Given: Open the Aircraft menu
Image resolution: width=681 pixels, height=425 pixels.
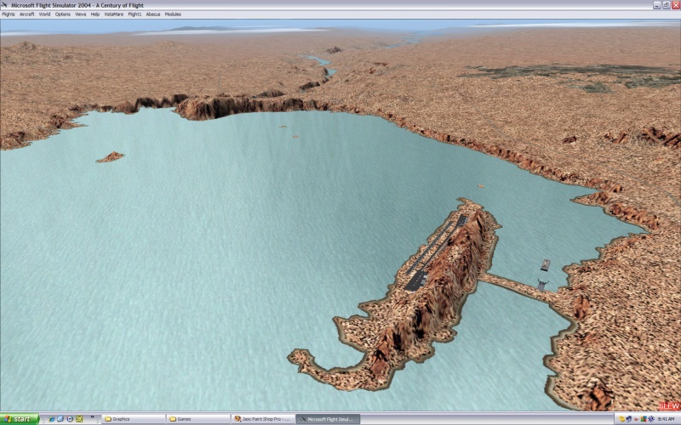Looking at the screenshot, I should pyautogui.click(x=27, y=14).
